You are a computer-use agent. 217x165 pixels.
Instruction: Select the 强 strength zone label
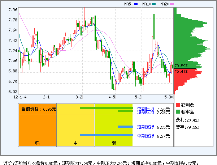(37, 143)
